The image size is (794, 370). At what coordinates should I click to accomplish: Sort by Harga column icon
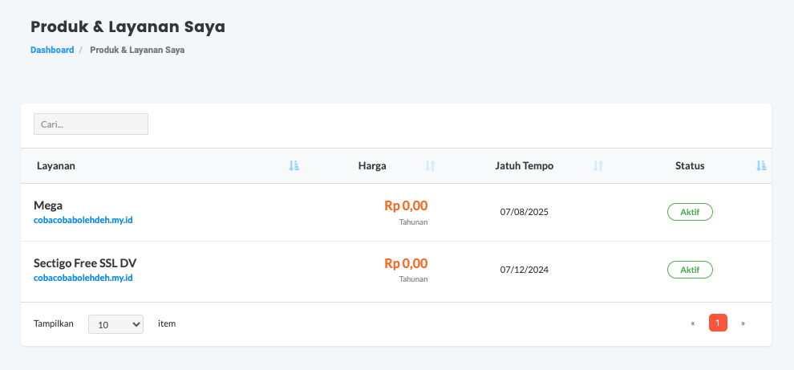tap(431, 166)
